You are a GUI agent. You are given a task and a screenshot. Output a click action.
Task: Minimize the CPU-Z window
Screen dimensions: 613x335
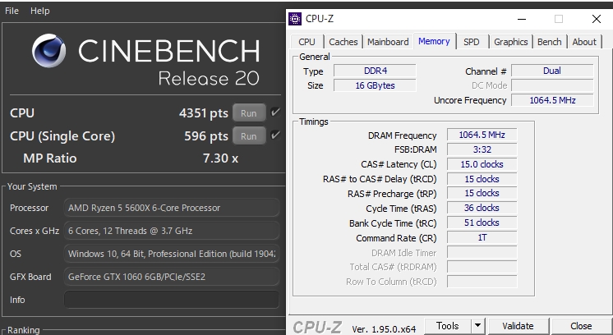(x=522, y=19)
